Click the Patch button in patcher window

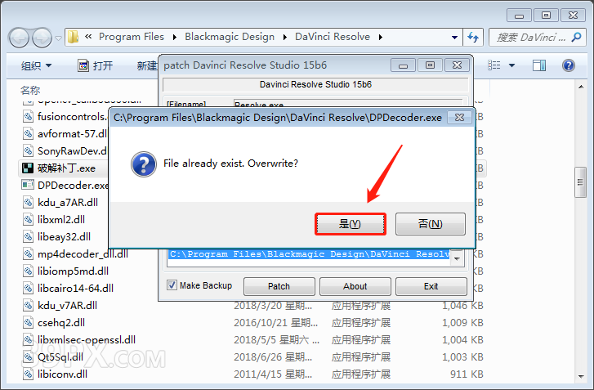click(279, 286)
